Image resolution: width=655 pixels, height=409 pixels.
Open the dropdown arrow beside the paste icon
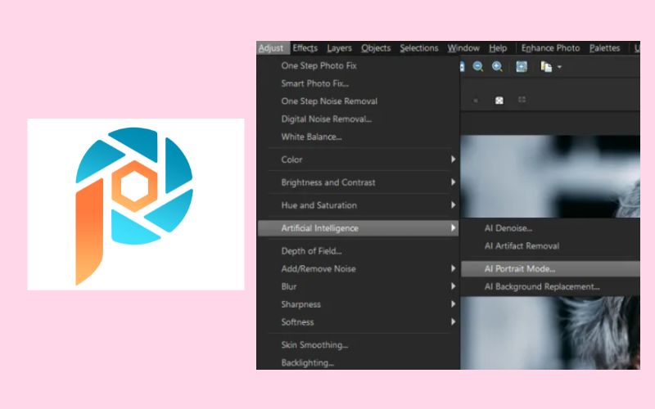click(x=559, y=67)
